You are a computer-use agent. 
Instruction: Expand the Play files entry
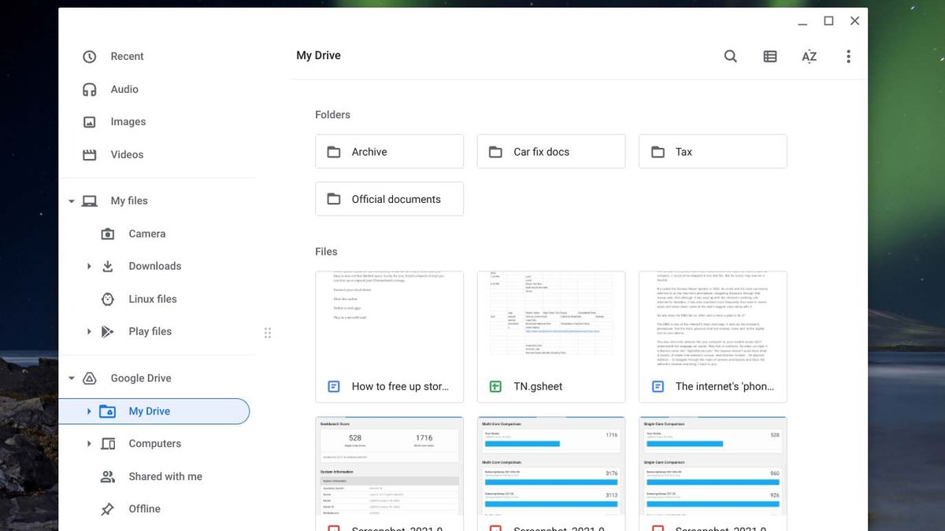click(x=88, y=331)
